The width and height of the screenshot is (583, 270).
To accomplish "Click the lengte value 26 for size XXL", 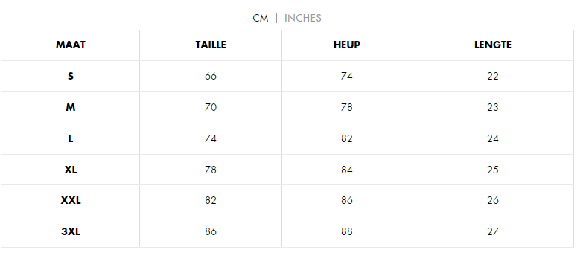I will pos(493,201).
